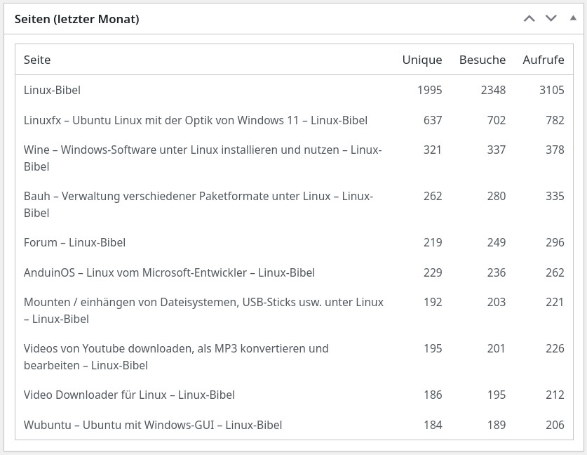
Task: Collapse the Seiten panel with the triangle toggle
Action: click(x=573, y=18)
